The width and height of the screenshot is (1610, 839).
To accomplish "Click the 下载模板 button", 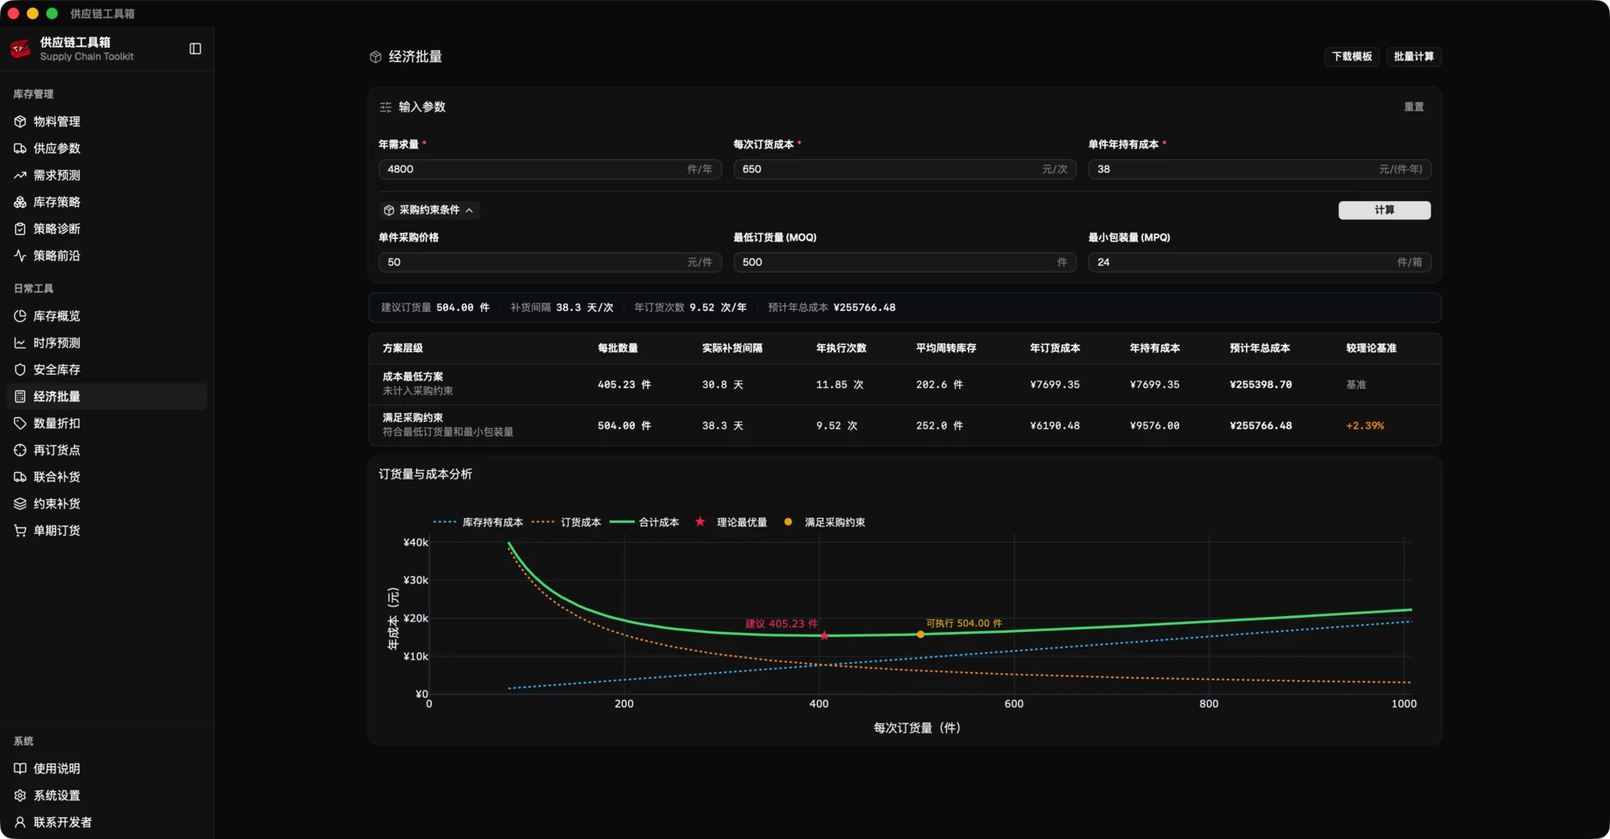I will (x=1352, y=56).
